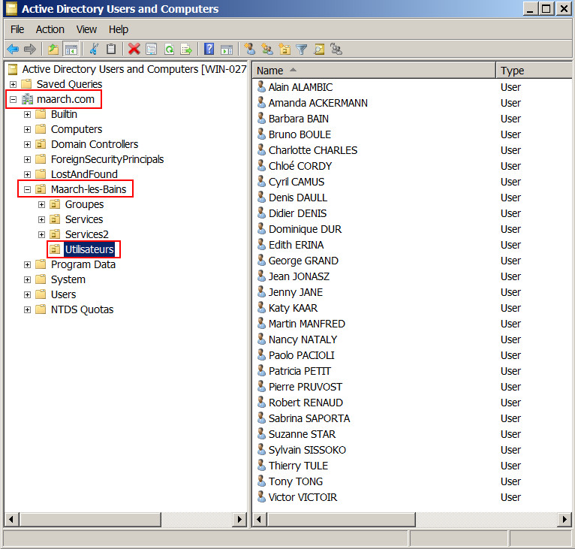Screen dimensions: 575x549
Task: Sort list by Name column header
Action: coord(374,71)
